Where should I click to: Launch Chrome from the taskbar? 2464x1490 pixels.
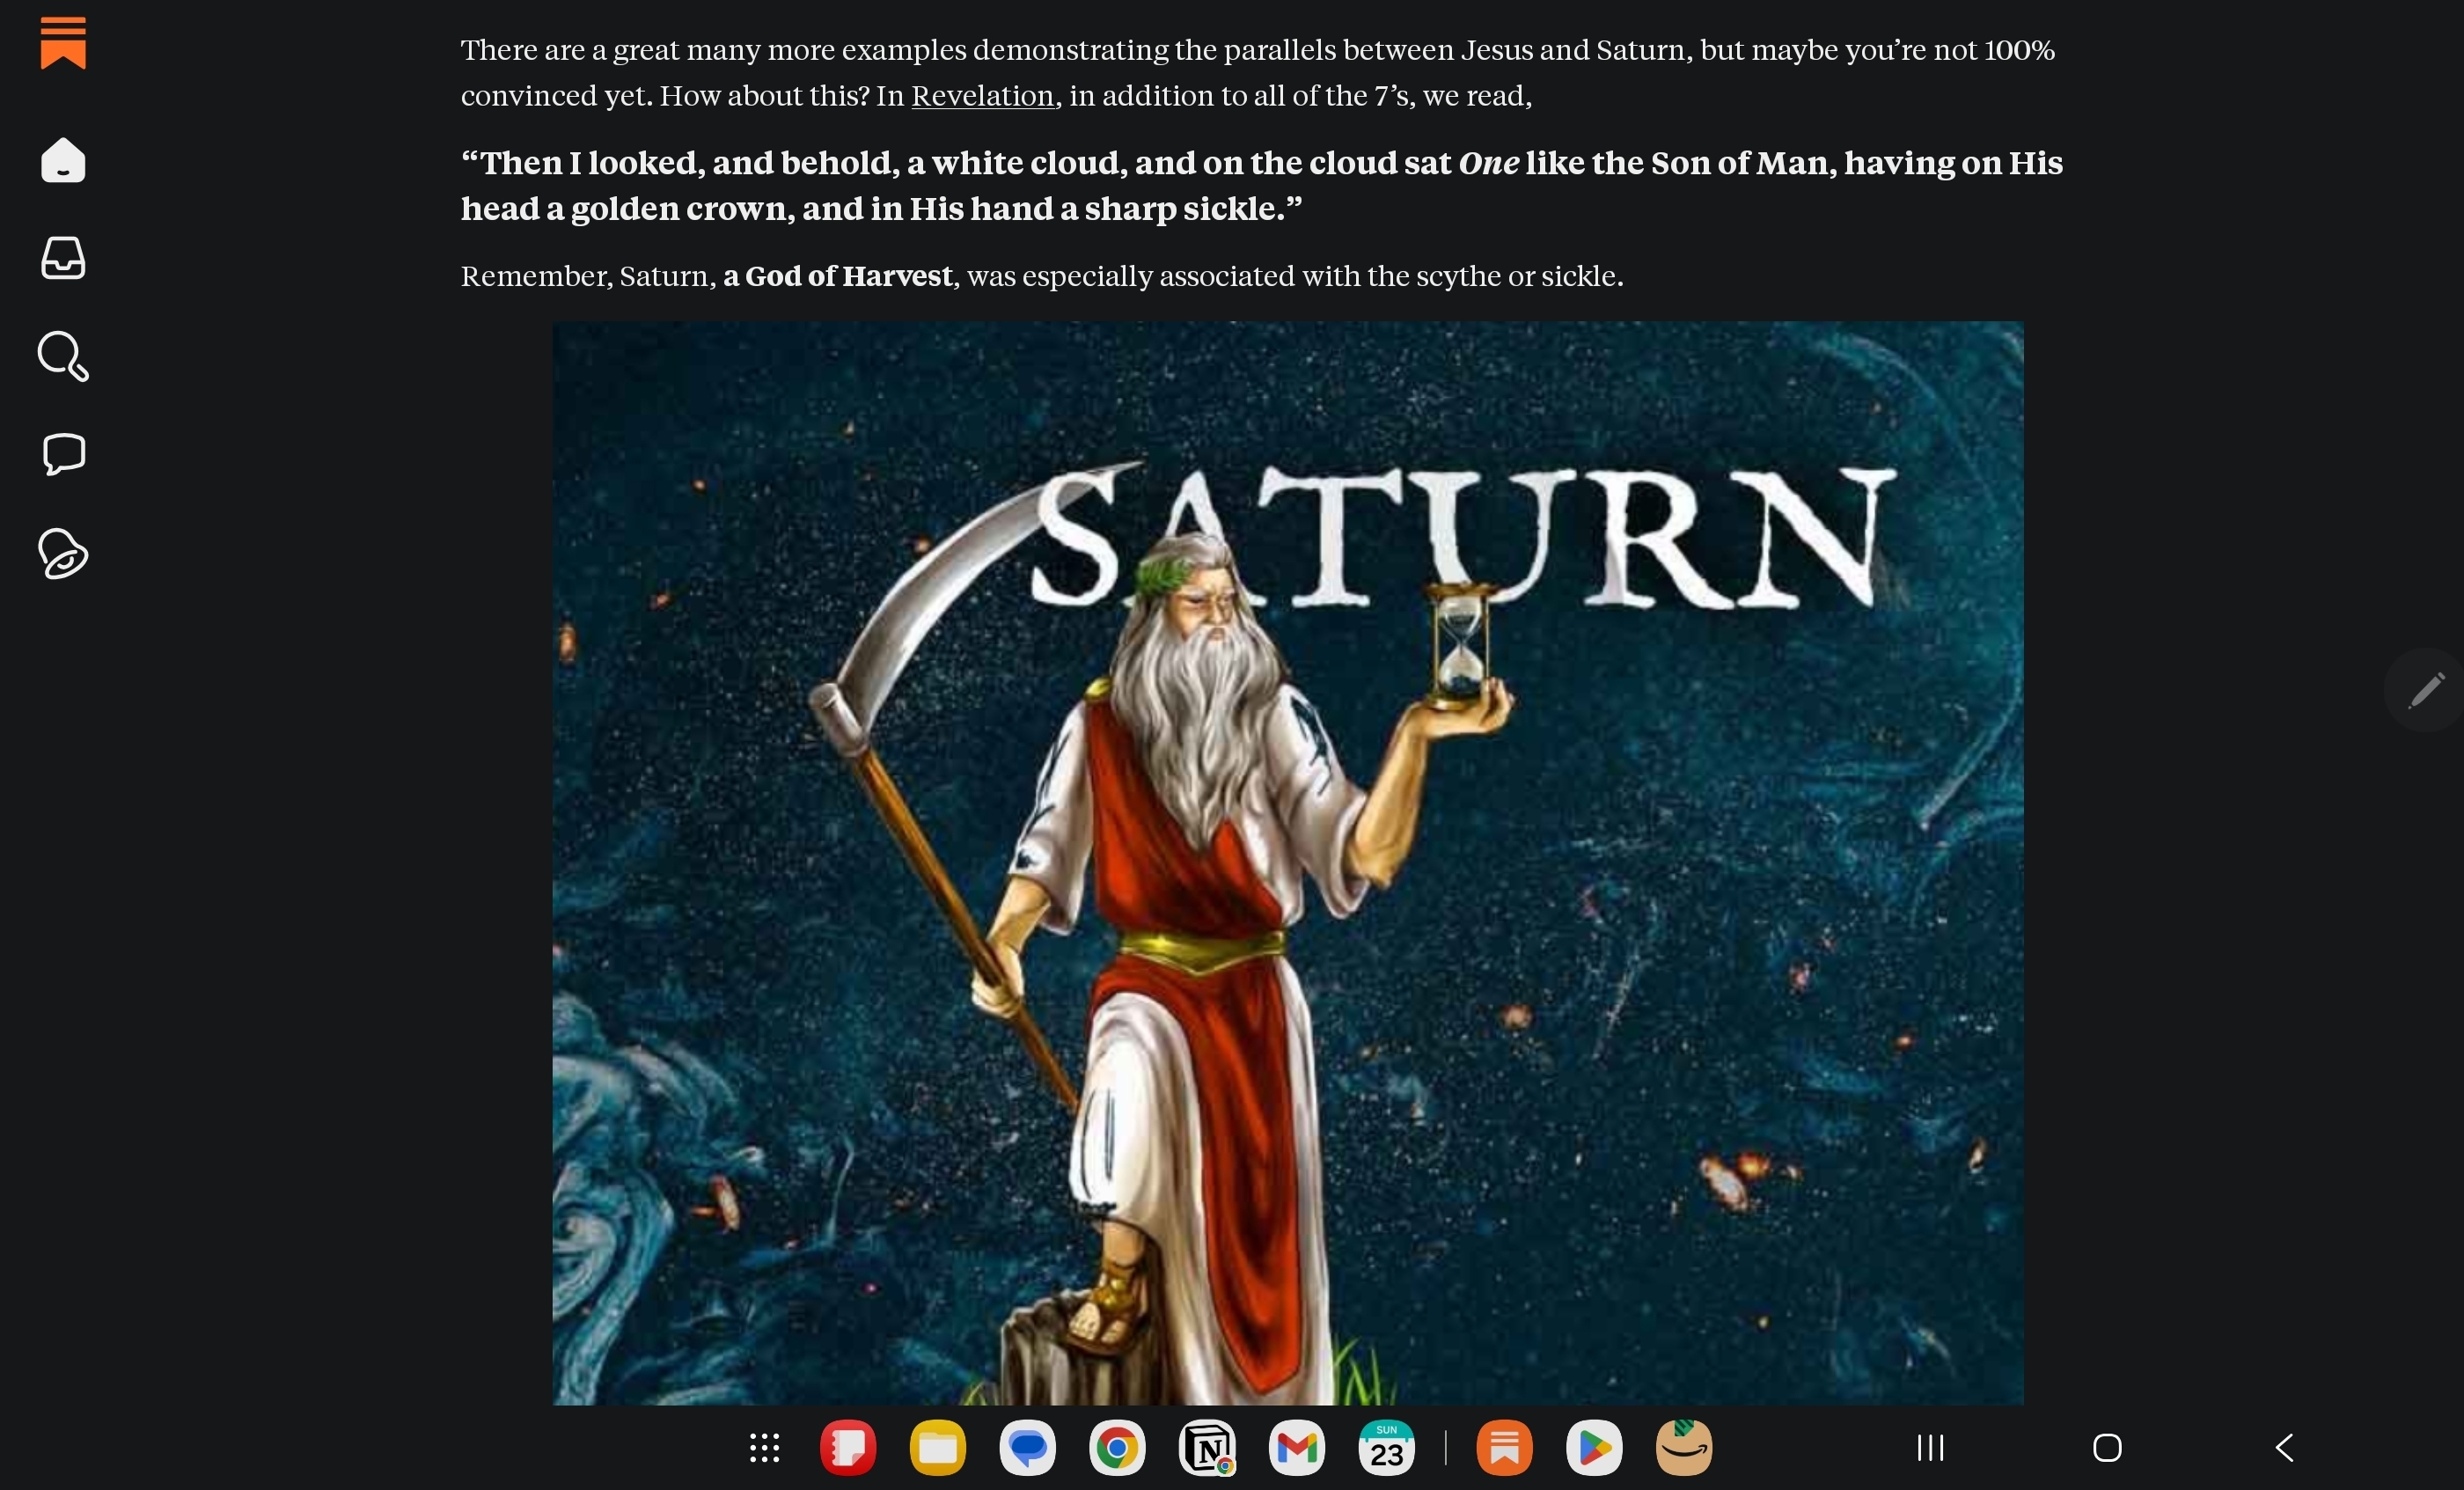(x=1117, y=1447)
